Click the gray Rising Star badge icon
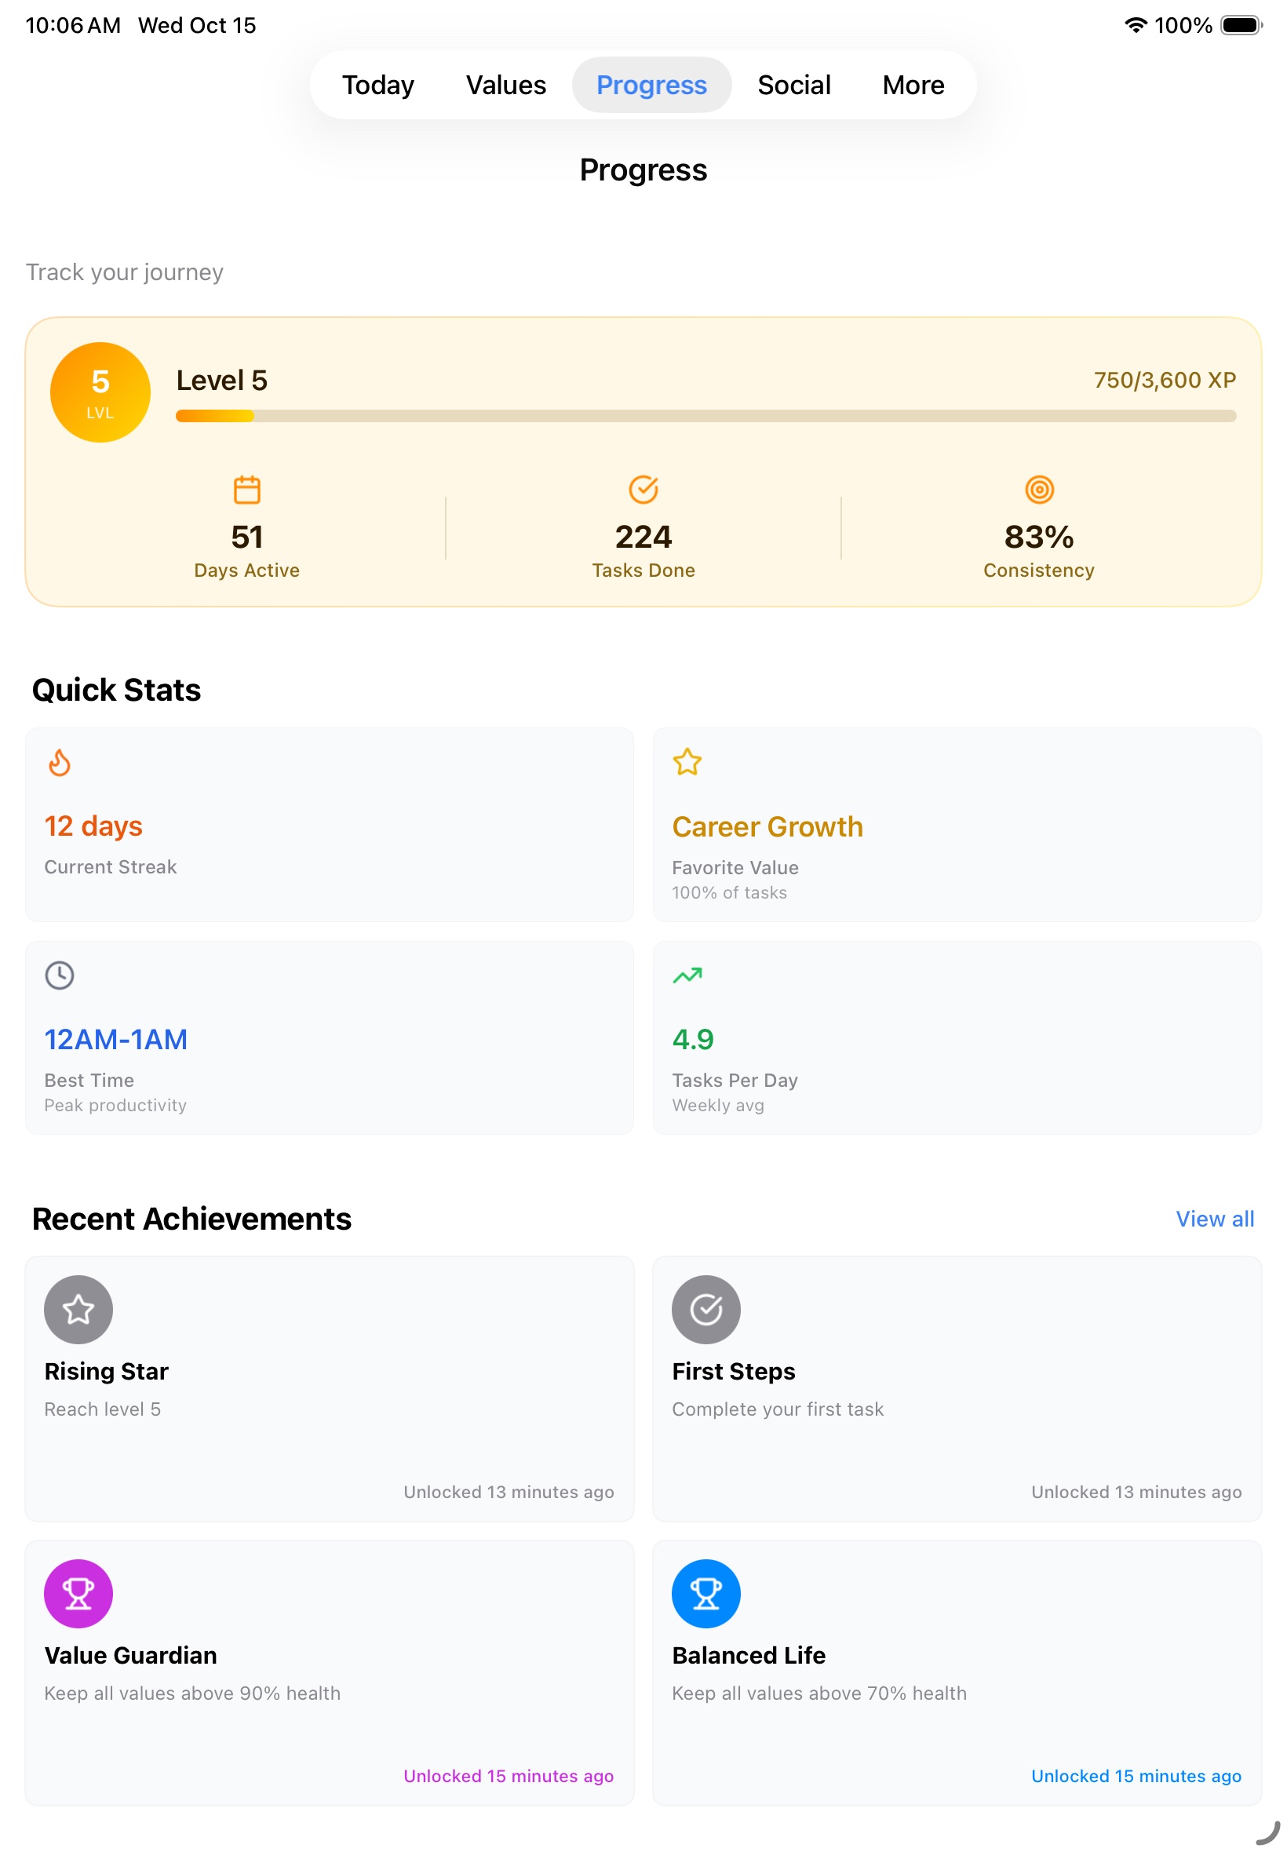1287x1852 pixels. click(78, 1309)
